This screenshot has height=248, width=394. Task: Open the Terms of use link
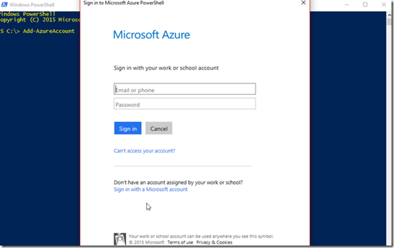click(180, 242)
